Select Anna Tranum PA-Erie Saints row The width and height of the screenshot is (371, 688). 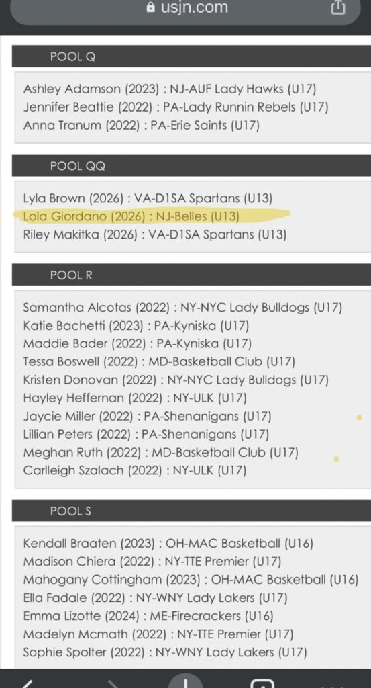coord(141,126)
